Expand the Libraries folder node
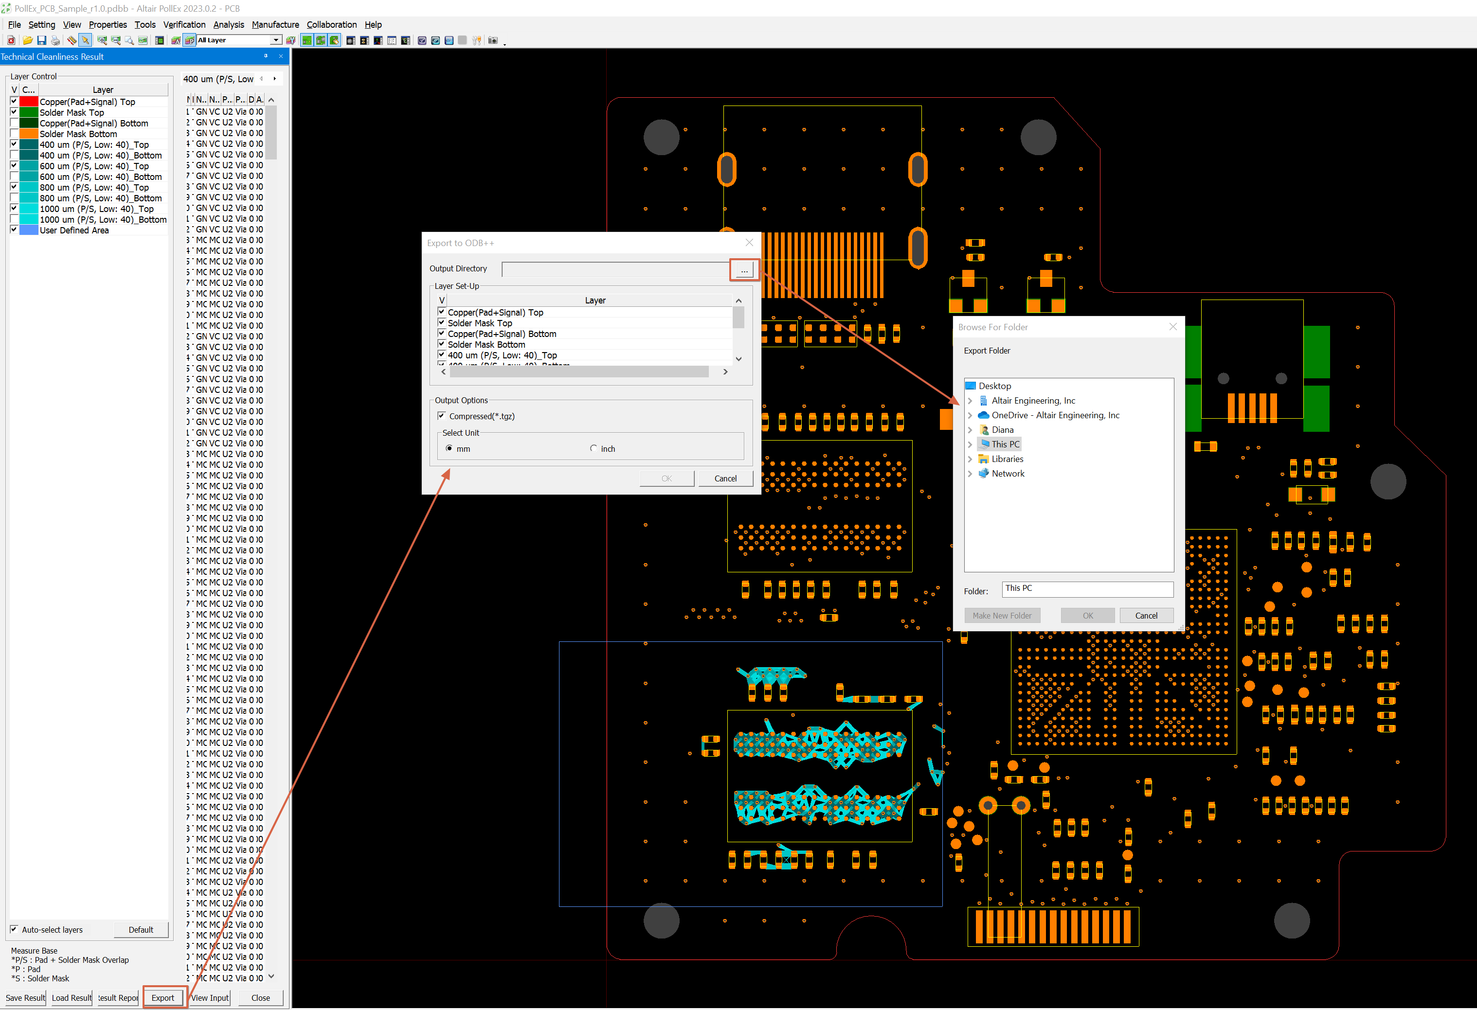Image resolution: width=1477 pixels, height=1010 pixels. click(x=970, y=459)
